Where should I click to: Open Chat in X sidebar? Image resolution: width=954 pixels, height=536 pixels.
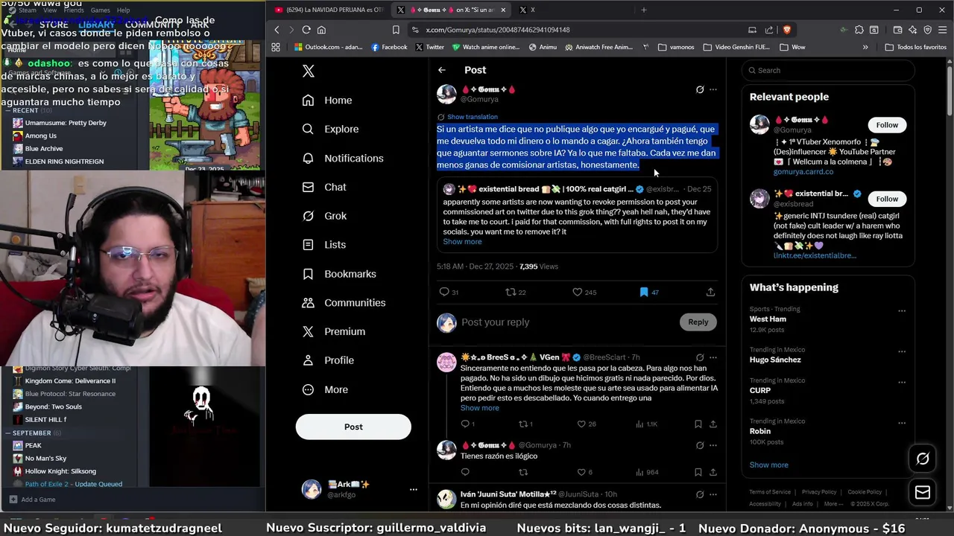click(x=324, y=187)
